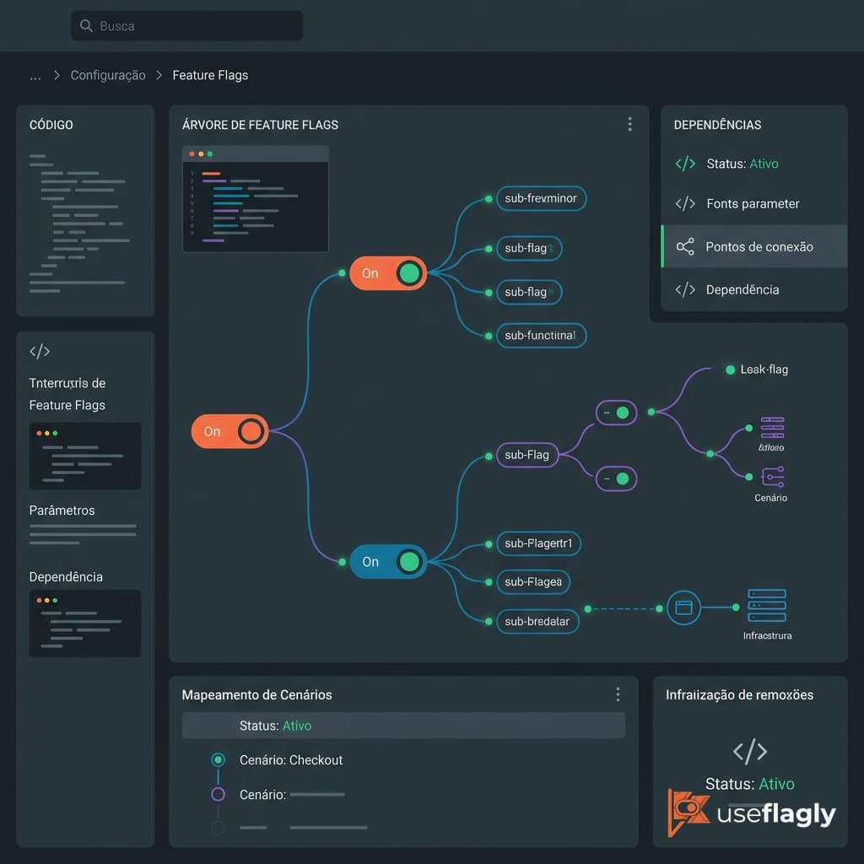Image resolution: width=864 pixels, height=864 pixels.
Task: Click Status: Ativo in Infraiização de remoções
Action: [750, 784]
